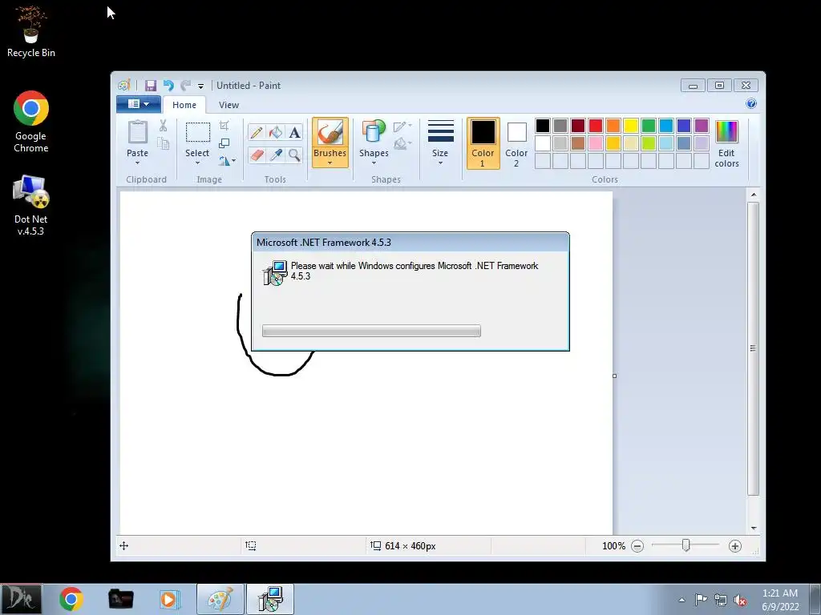Viewport: 821px width, 615px height.
Task: Open the shape Fill dropdown
Action: coord(402,143)
